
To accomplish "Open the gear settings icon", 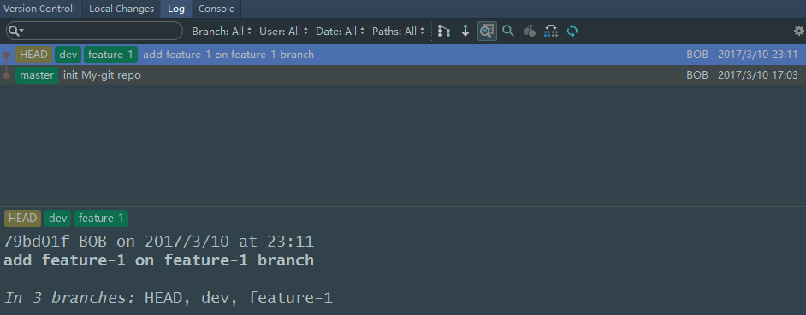I will point(798,32).
